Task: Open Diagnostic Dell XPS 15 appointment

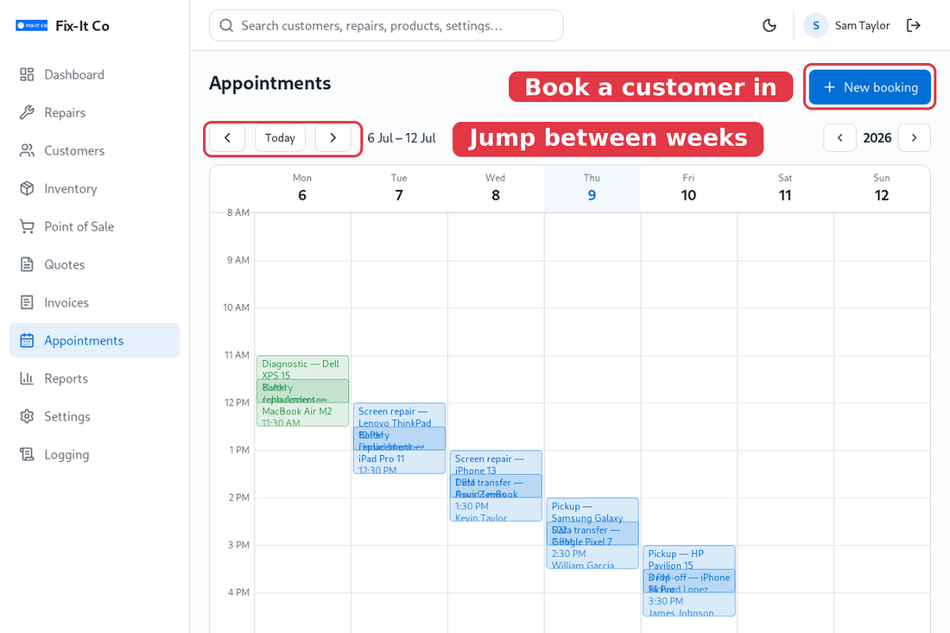Action: point(302,367)
